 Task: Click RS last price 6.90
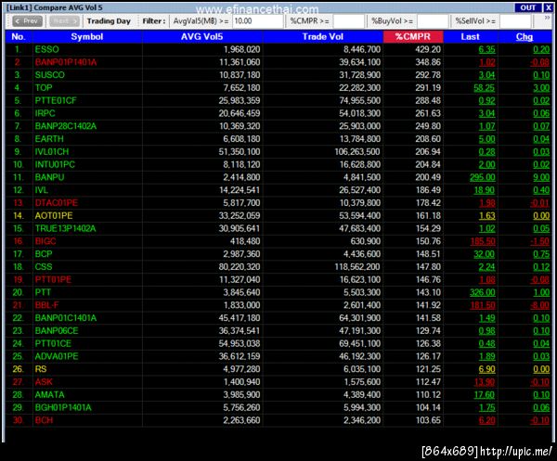tap(486, 369)
